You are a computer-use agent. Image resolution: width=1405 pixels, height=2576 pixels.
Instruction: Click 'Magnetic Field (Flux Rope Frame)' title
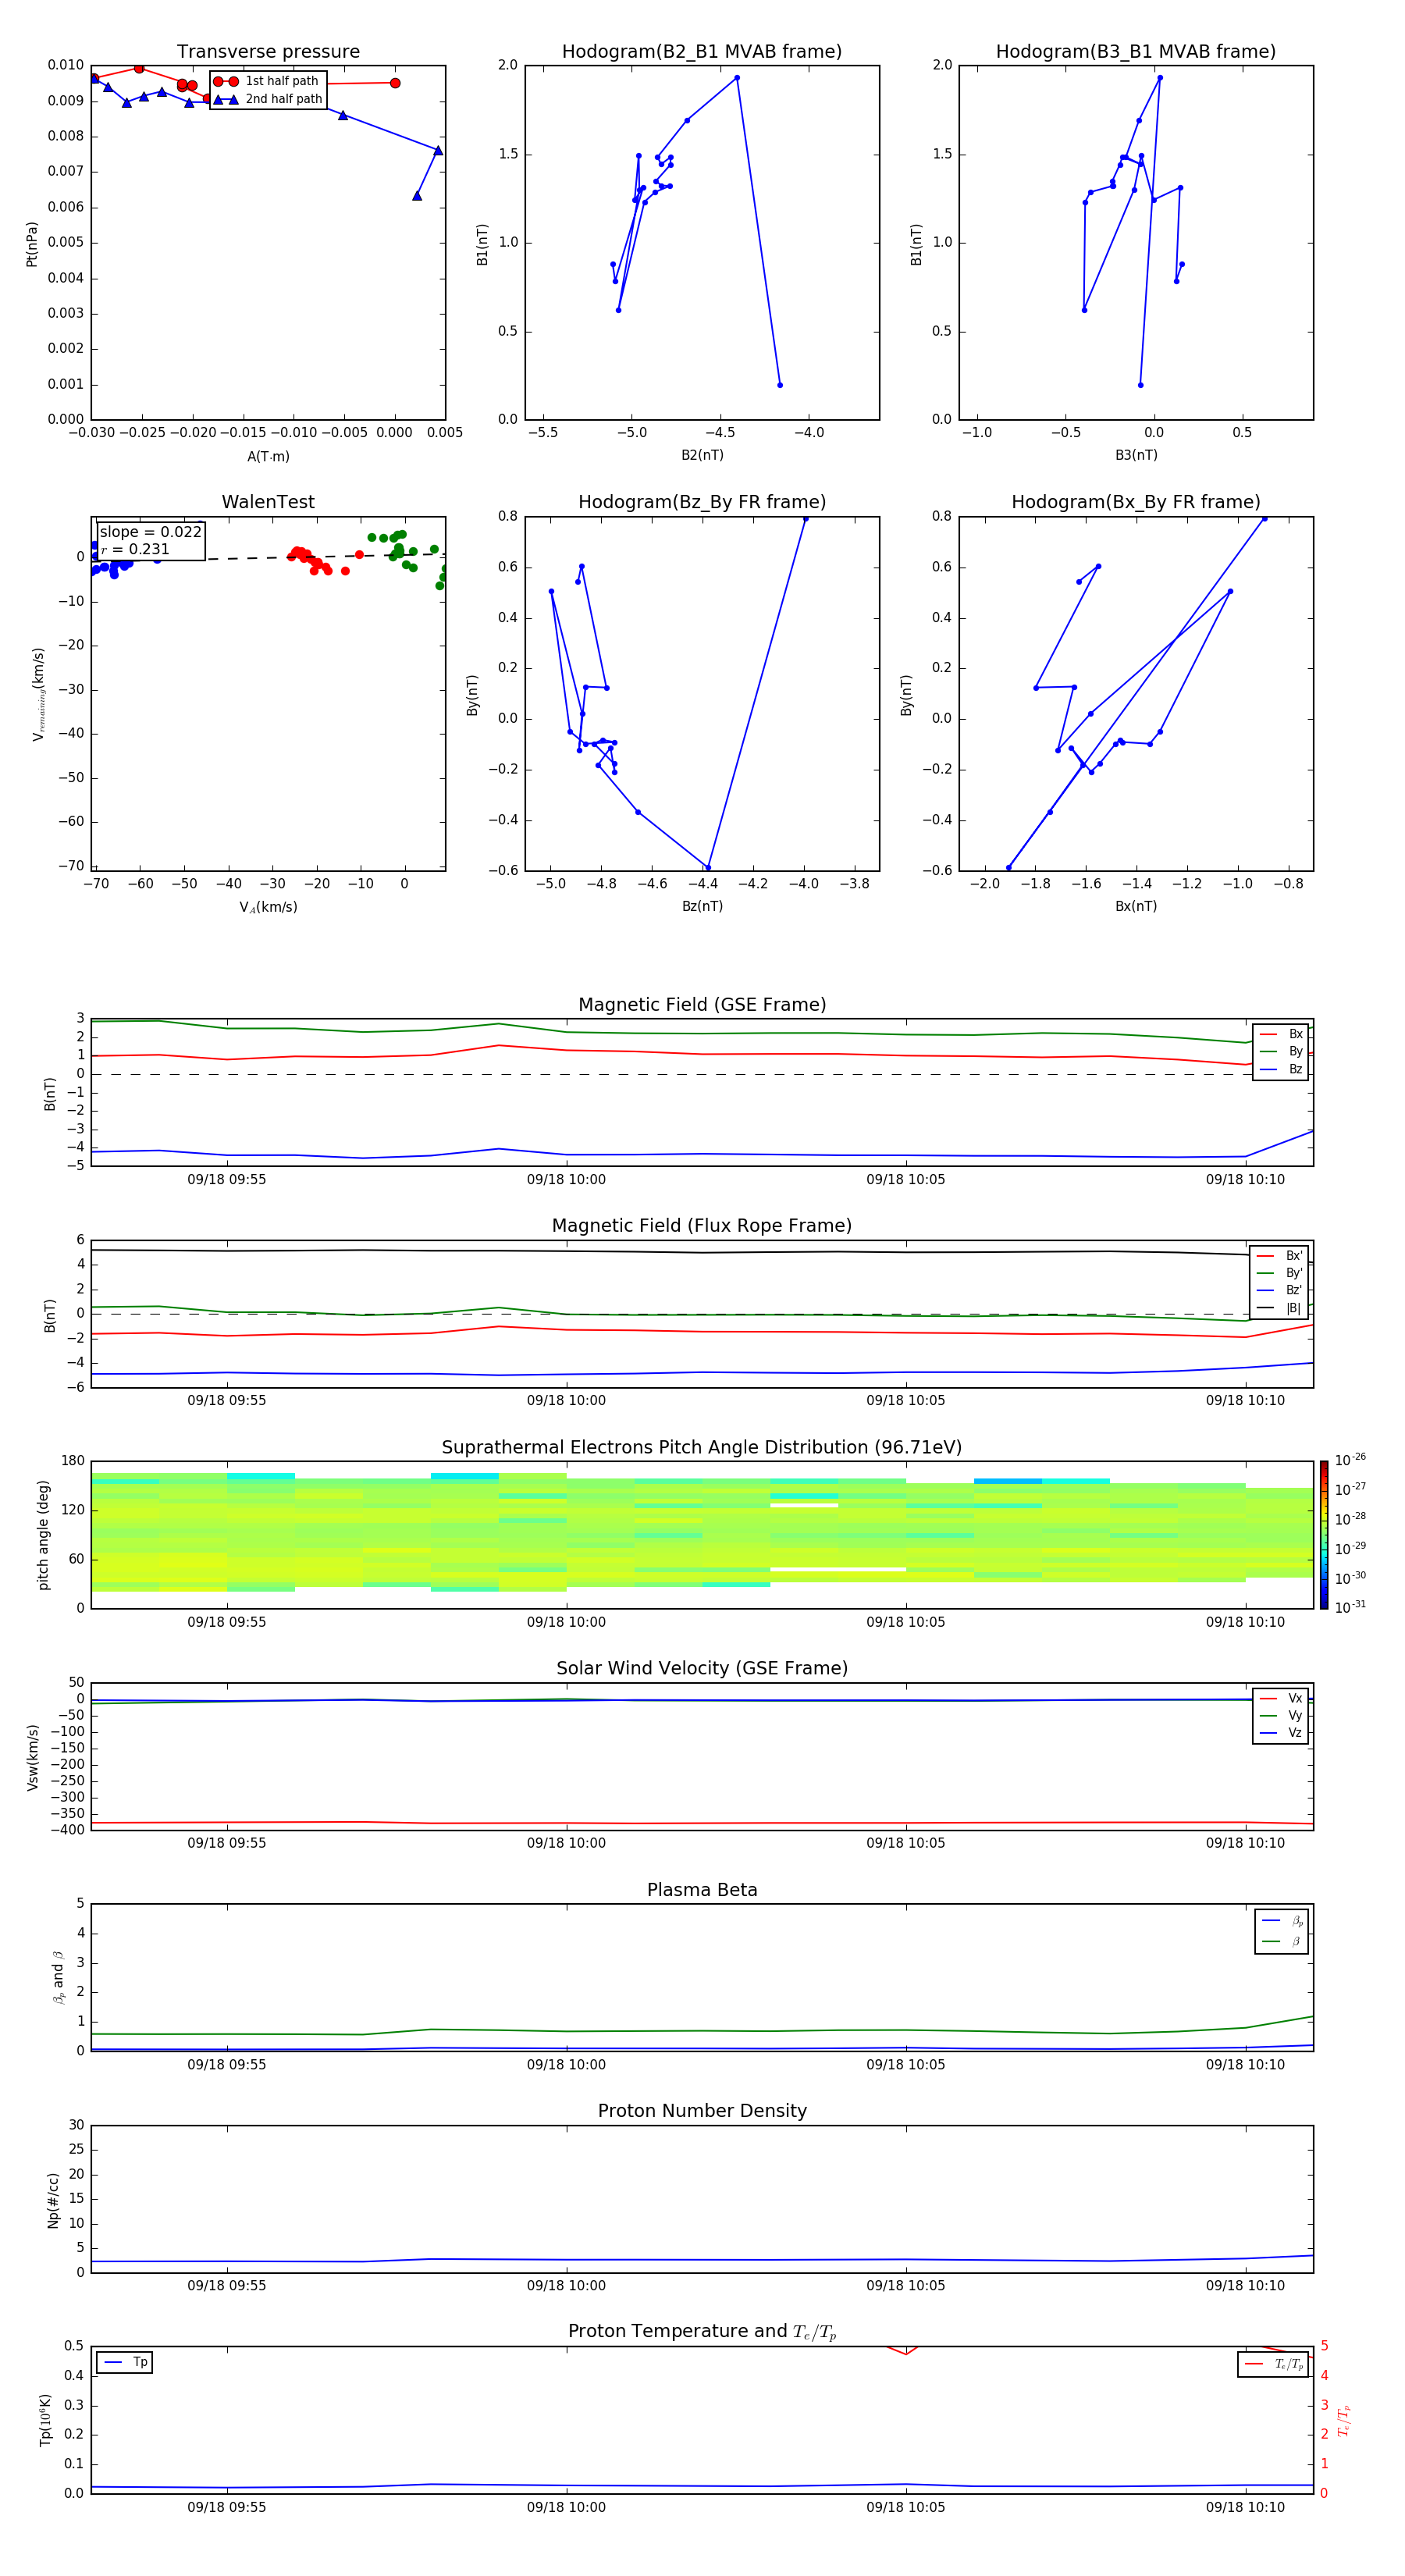tap(702, 1226)
